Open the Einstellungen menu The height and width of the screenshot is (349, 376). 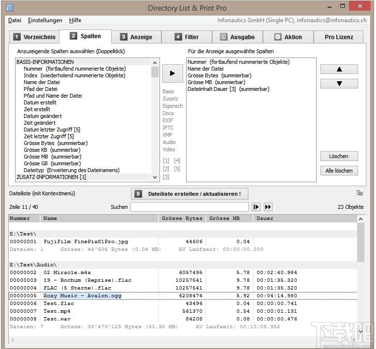[45, 20]
